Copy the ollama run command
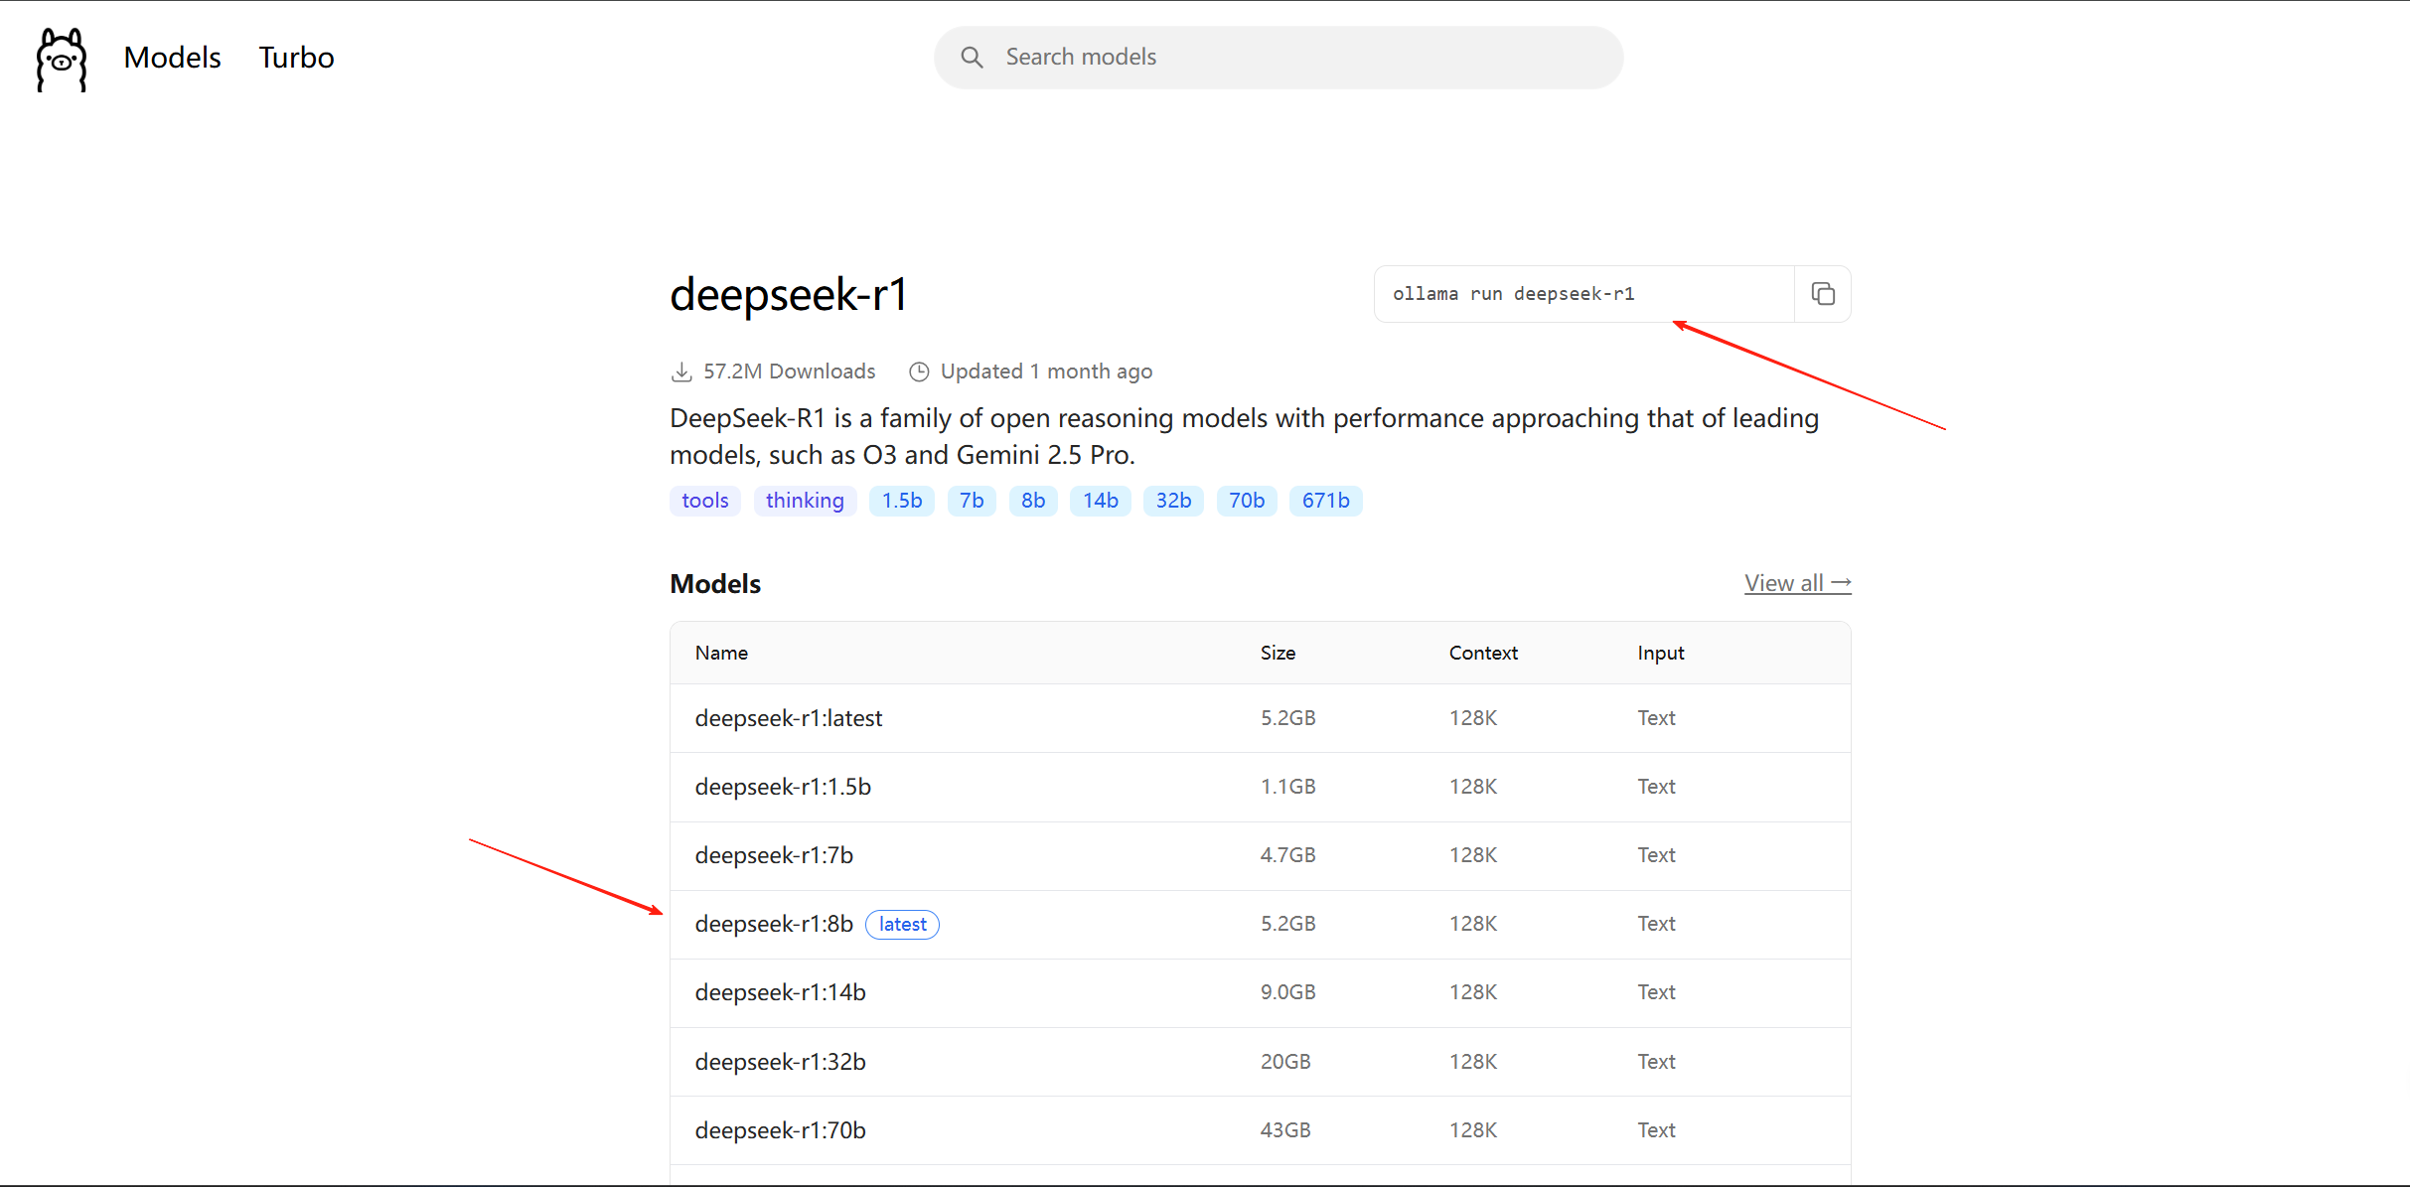The image size is (2410, 1187). 1822,294
